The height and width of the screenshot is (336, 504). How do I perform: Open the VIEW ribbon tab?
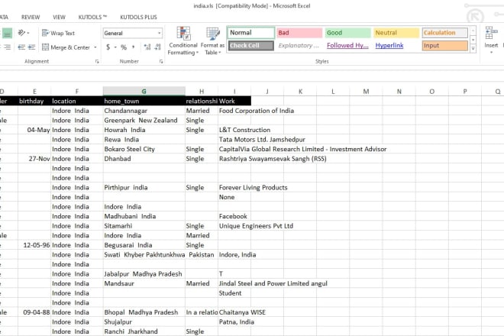coord(59,17)
